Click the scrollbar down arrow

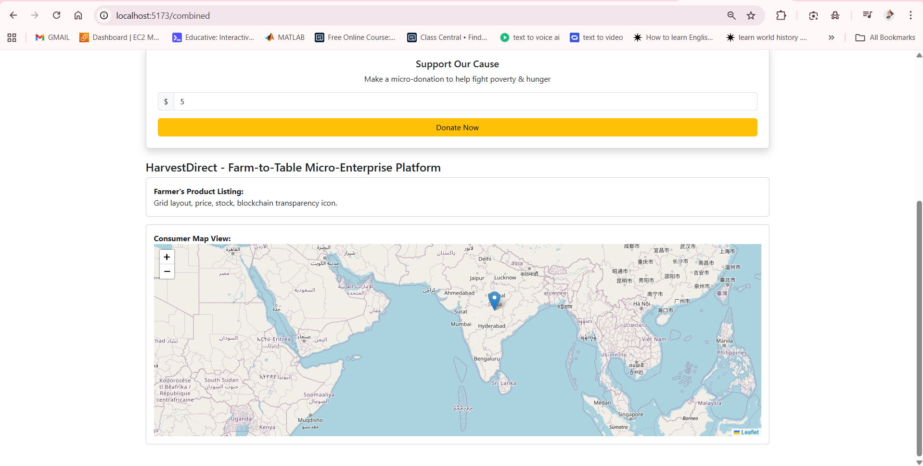(919, 462)
